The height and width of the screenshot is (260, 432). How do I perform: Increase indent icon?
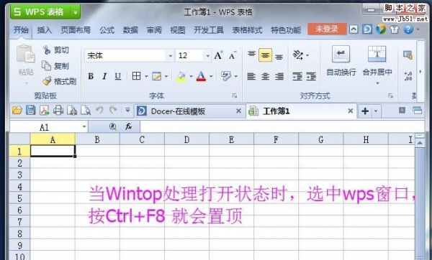coord(311,76)
